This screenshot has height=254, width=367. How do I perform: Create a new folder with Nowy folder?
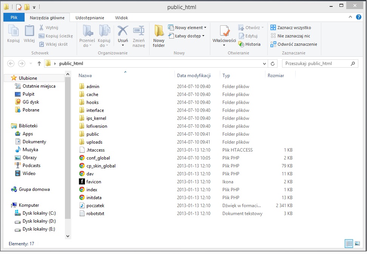(x=159, y=36)
